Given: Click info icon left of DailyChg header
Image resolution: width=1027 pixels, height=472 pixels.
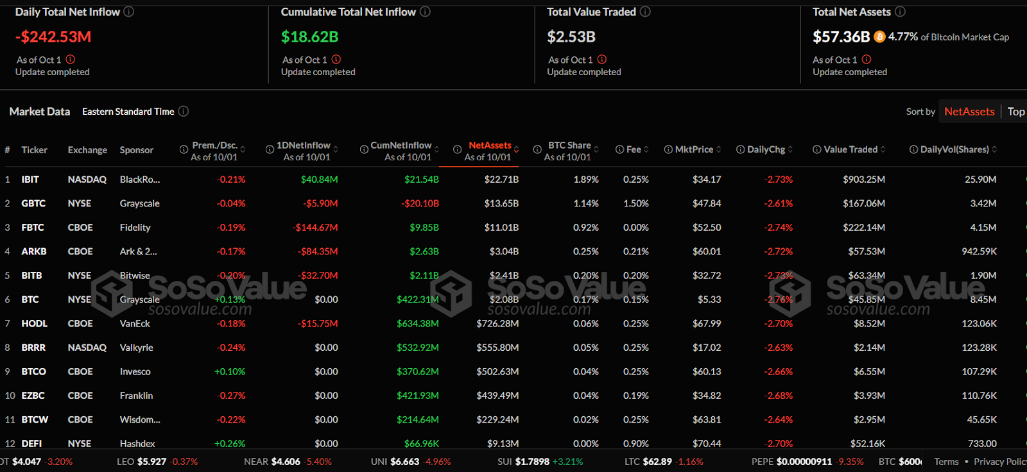Looking at the screenshot, I should point(741,149).
